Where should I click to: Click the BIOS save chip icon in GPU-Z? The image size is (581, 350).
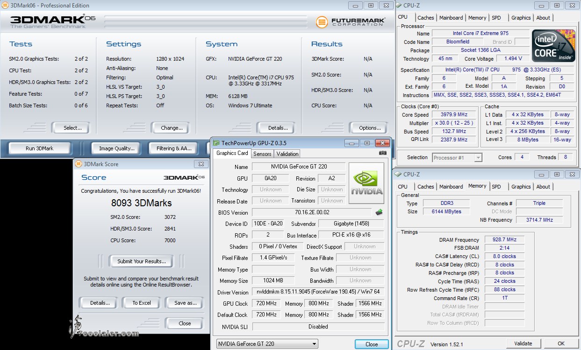(x=379, y=212)
